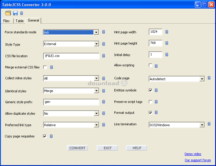The width and height of the screenshot is (216, 166).
Task: Uncheck the Entitize symbols checkbox
Action: coord(151,90)
